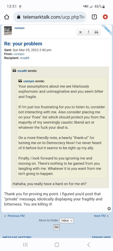
Task: Jump to top using circular up arrow
Action: tap(109, 209)
